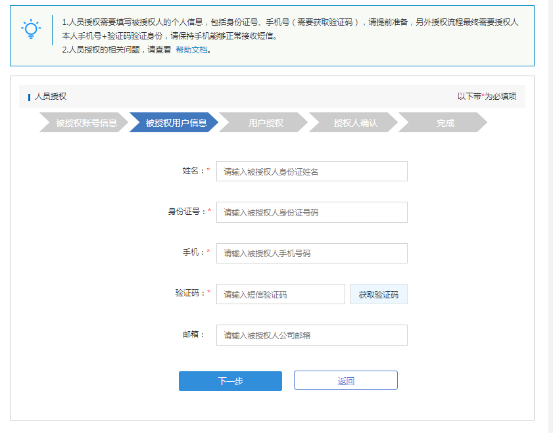The image size is (553, 433).
Task: Click the 返回 return button
Action: point(345,380)
